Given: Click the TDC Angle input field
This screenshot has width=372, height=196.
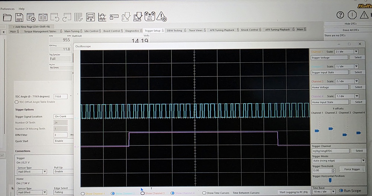Looking at the screenshot, I should click(x=60, y=97).
